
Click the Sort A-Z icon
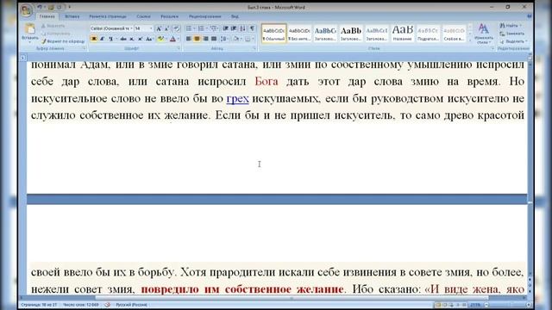pyautogui.click(x=242, y=28)
